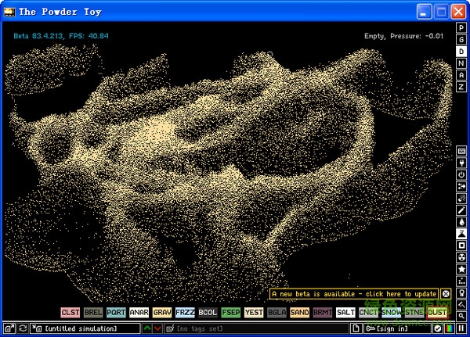Open the Walls category in the sidebar
This screenshot has width=470, height=337.
(x=461, y=150)
